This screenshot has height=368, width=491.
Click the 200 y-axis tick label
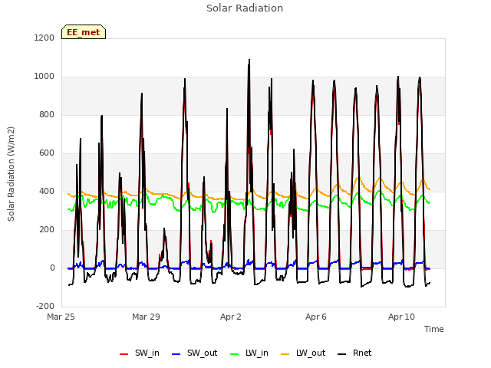pos(47,230)
